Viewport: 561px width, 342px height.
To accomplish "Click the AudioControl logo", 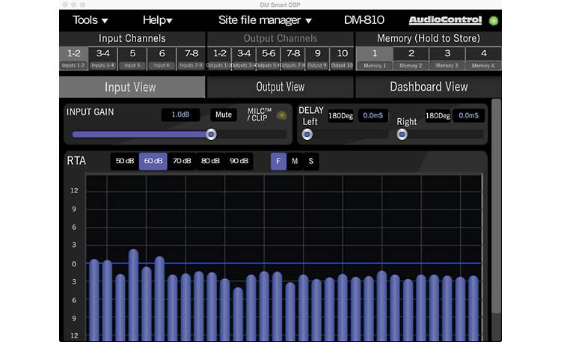I will 445,20.
